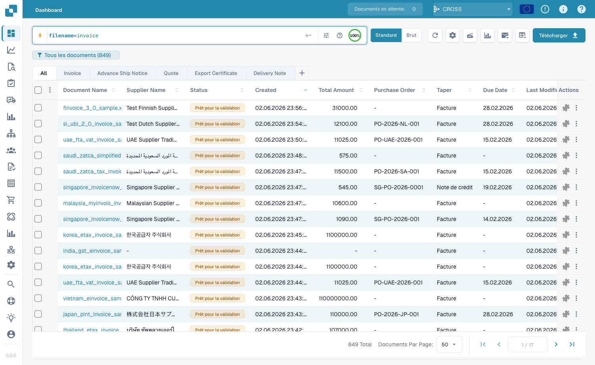This screenshot has width=595, height=365.
Task: Click the page number 1 / 17 field
Action: point(528,344)
